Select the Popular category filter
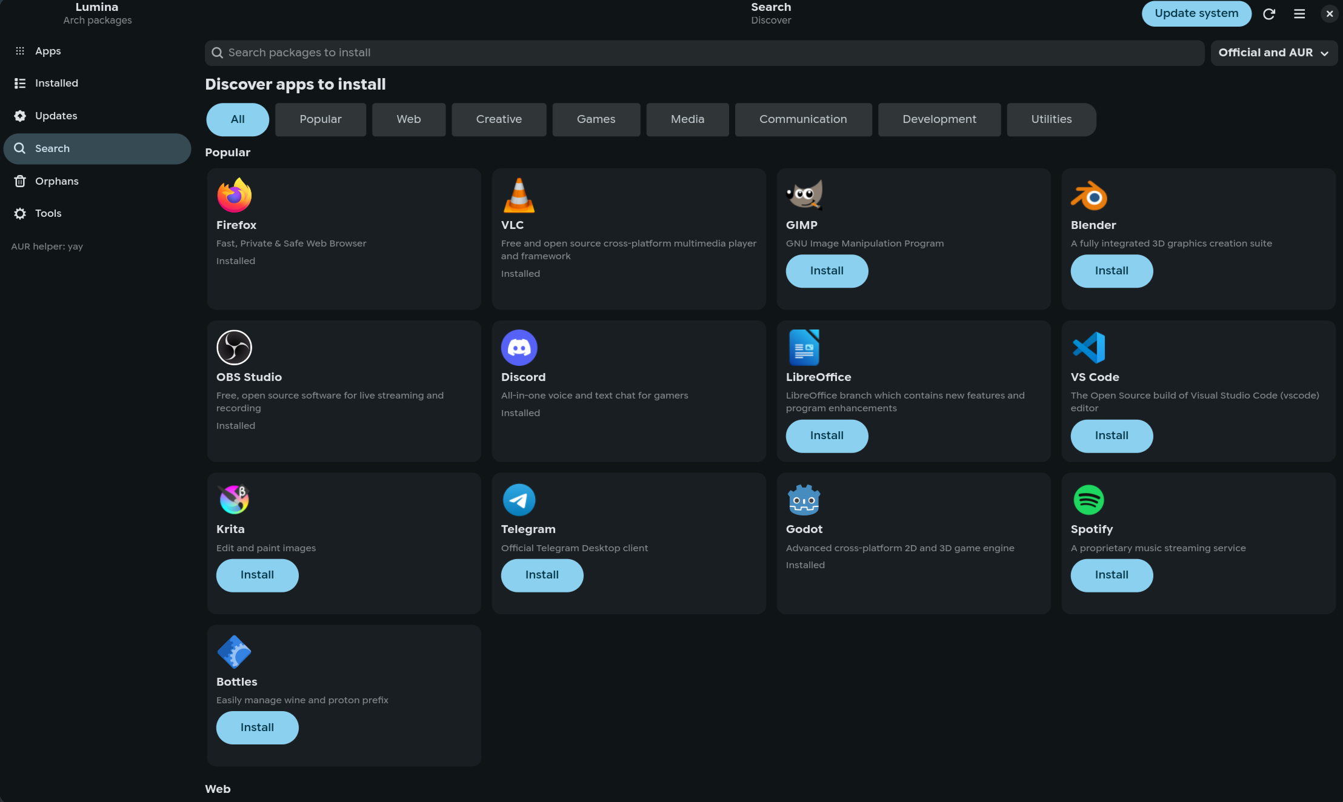 321,119
